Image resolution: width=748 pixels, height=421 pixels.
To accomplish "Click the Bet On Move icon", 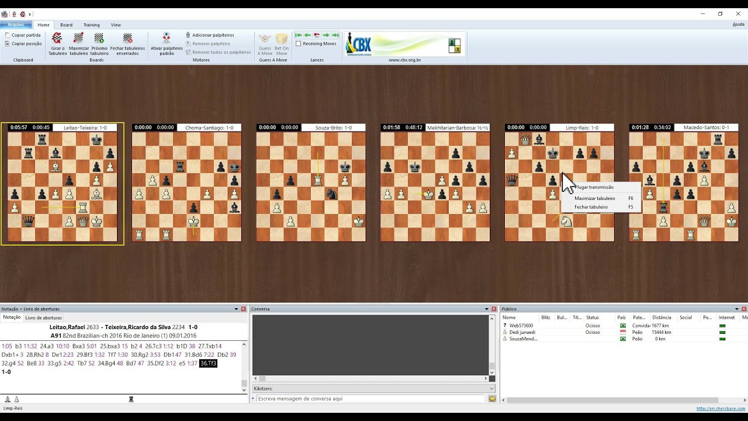I will [x=282, y=39].
